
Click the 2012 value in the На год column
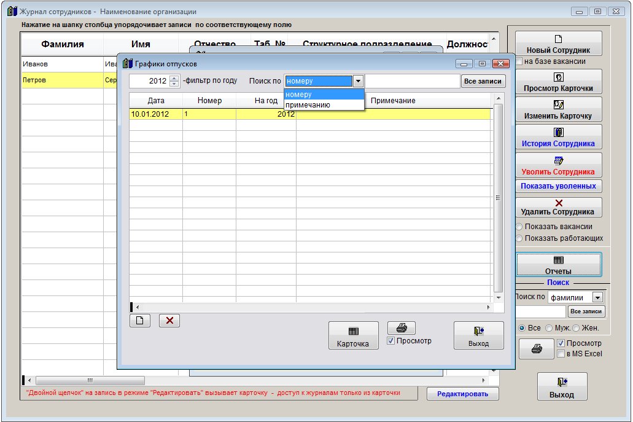(266, 114)
